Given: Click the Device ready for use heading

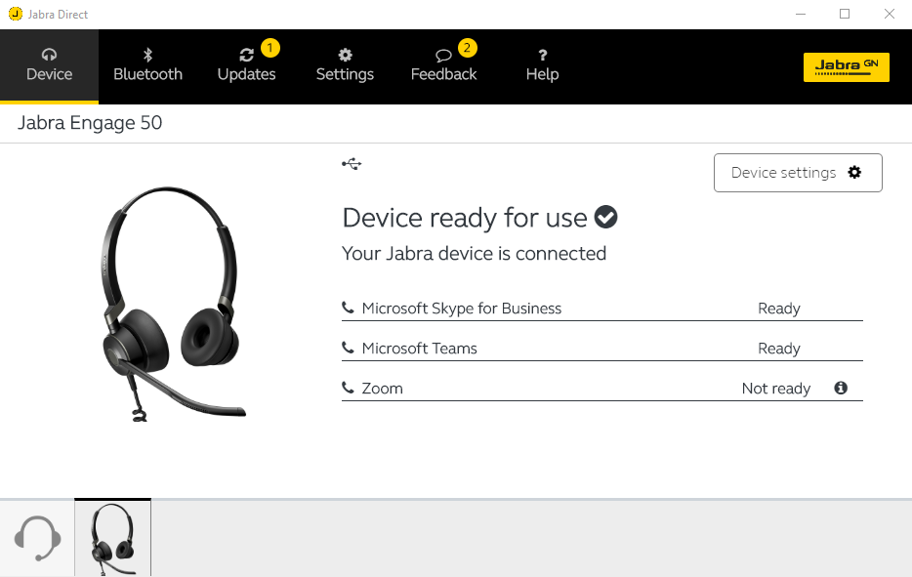Looking at the screenshot, I should point(465,218).
